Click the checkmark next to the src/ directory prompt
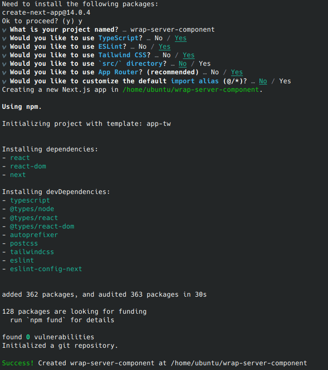The height and width of the screenshot is (370, 328). [4, 63]
